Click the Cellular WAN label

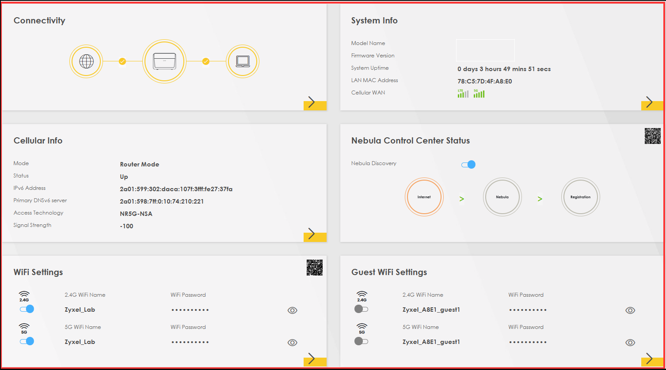368,93
